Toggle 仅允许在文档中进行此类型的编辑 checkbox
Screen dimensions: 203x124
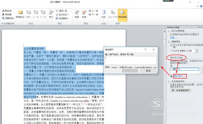(x=171, y=45)
